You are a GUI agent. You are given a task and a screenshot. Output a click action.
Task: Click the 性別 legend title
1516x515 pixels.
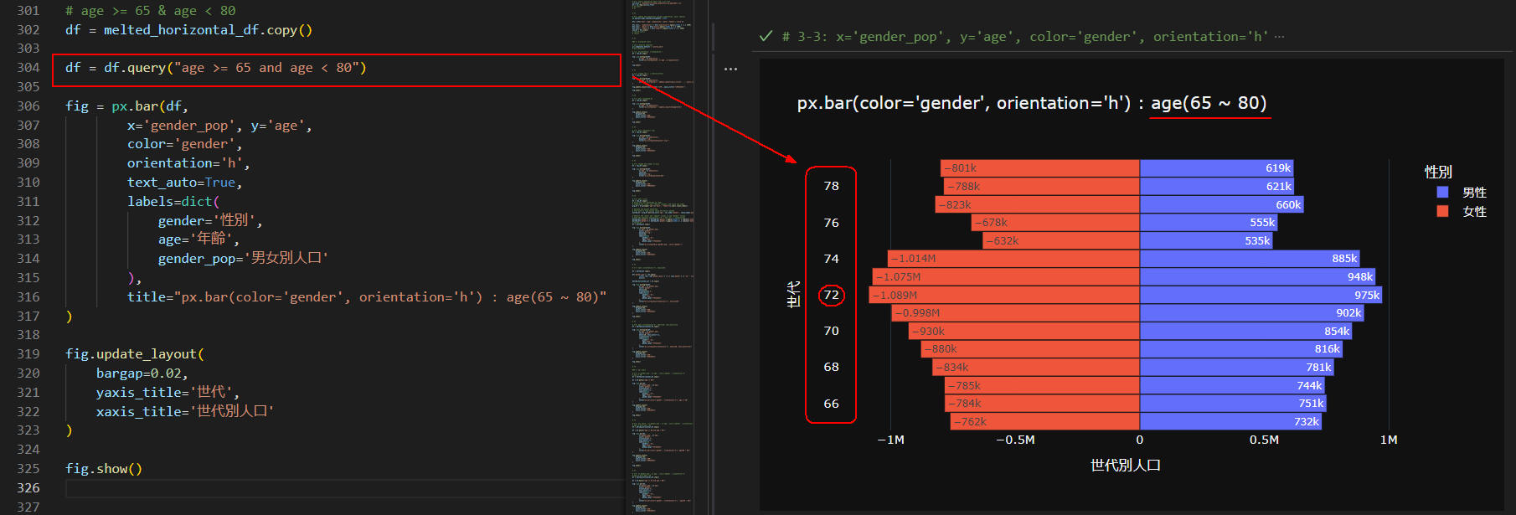1438,172
